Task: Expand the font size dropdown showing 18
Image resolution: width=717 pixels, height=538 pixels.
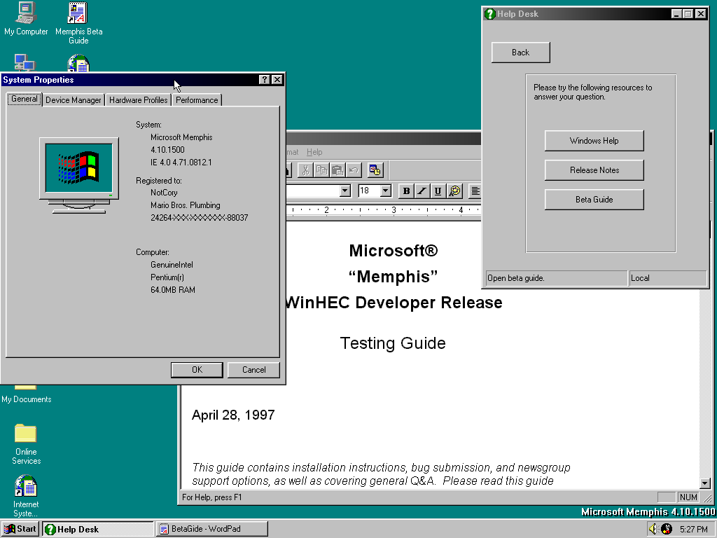Action: click(x=385, y=191)
